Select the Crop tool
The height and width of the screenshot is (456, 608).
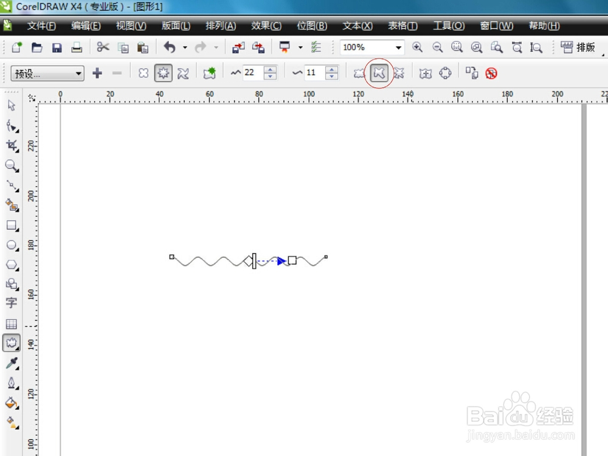tap(12, 146)
